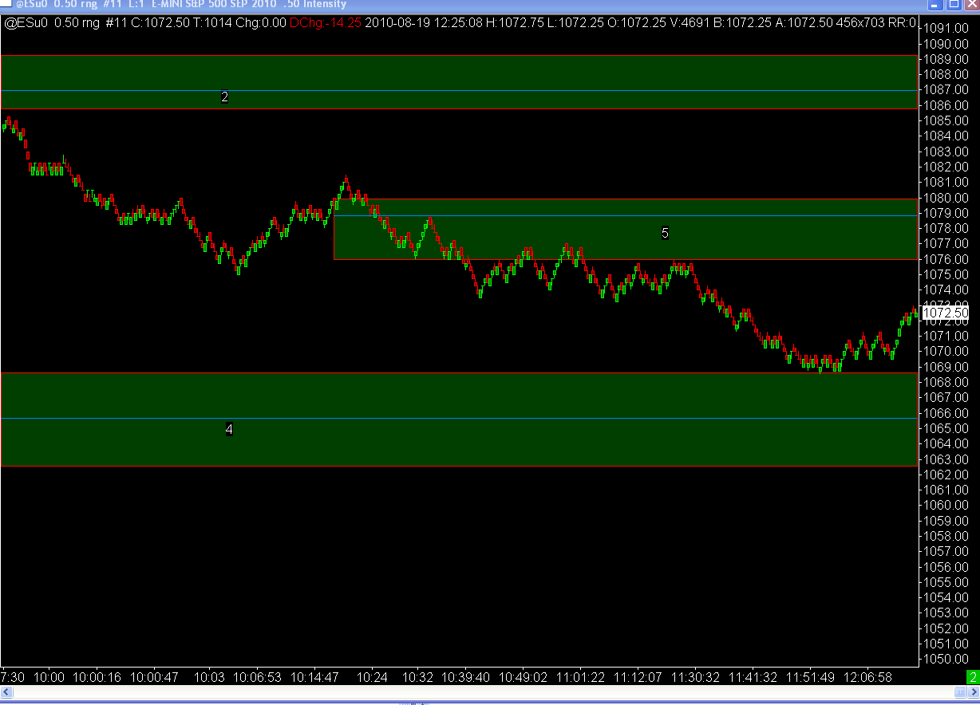Image resolution: width=980 pixels, height=705 pixels.
Task: Click the current price tag 1072.50 on axis
Action: [946, 313]
